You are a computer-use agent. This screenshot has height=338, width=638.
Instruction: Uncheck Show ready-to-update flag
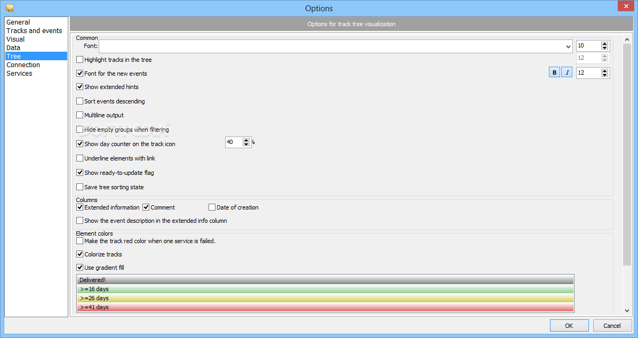tap(80, 172)
